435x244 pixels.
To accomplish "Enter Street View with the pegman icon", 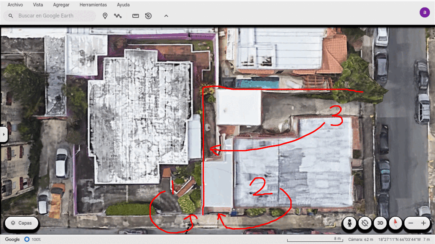I will coord(349,223).
